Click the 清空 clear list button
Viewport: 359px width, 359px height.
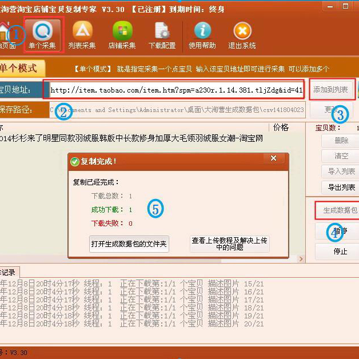[341, 155]
